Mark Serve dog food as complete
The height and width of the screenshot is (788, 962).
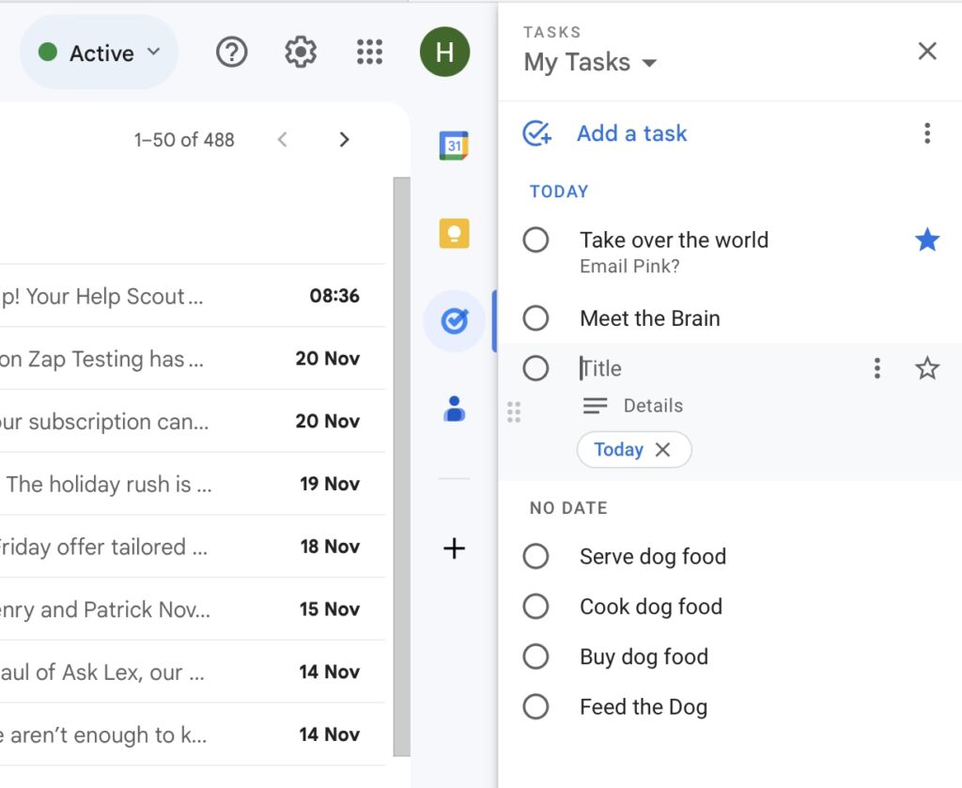(535, 556)
